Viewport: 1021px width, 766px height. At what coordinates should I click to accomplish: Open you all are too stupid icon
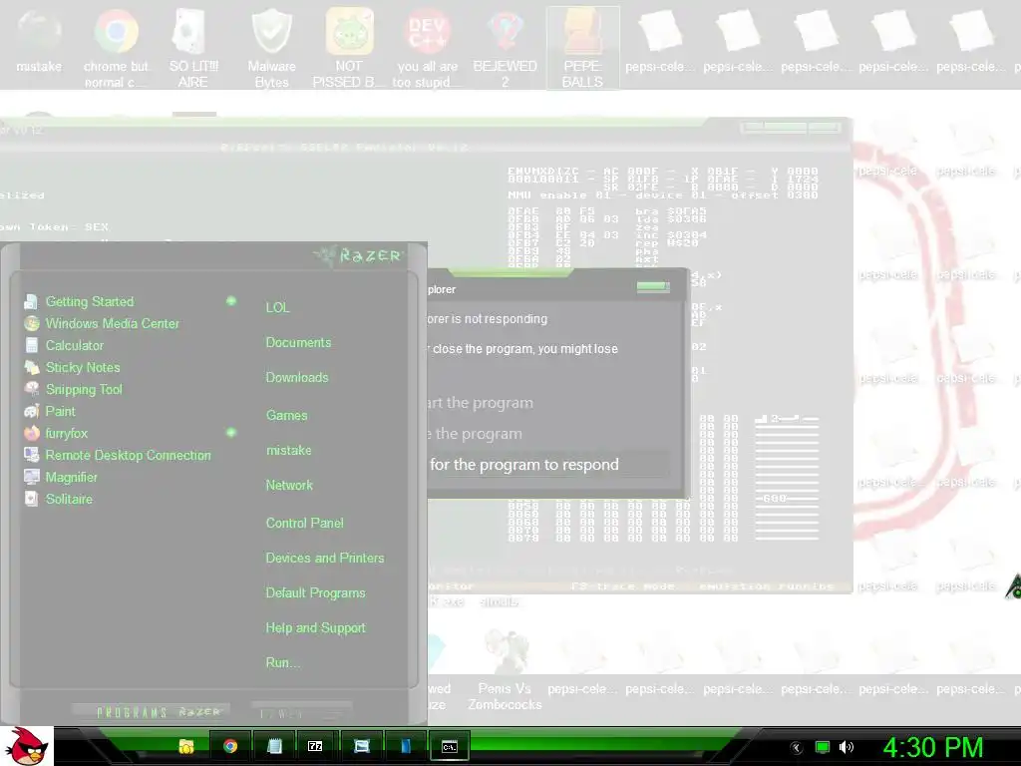click(427, 47)
